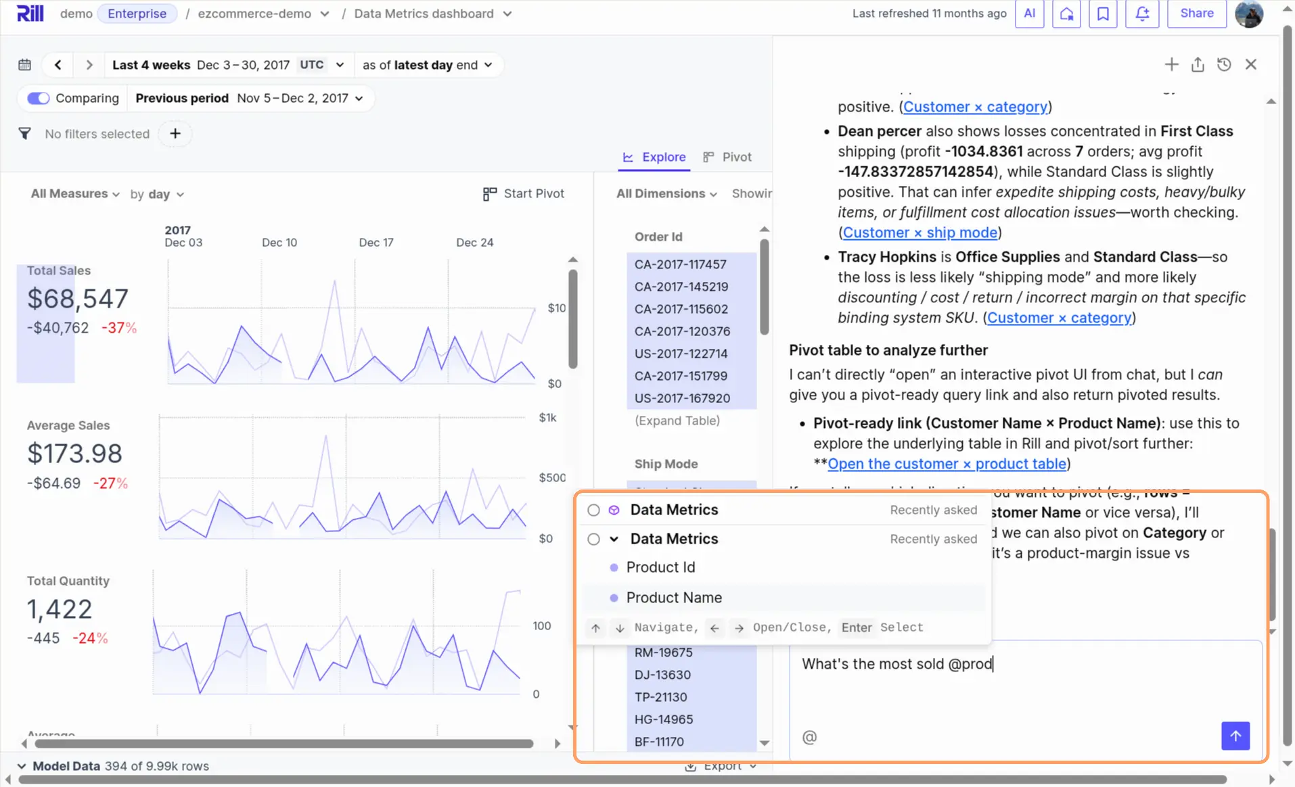Open the ezcommerce-demo project dropdown
The height and width of the screenshot is (787, 1295).
[264, 14]
